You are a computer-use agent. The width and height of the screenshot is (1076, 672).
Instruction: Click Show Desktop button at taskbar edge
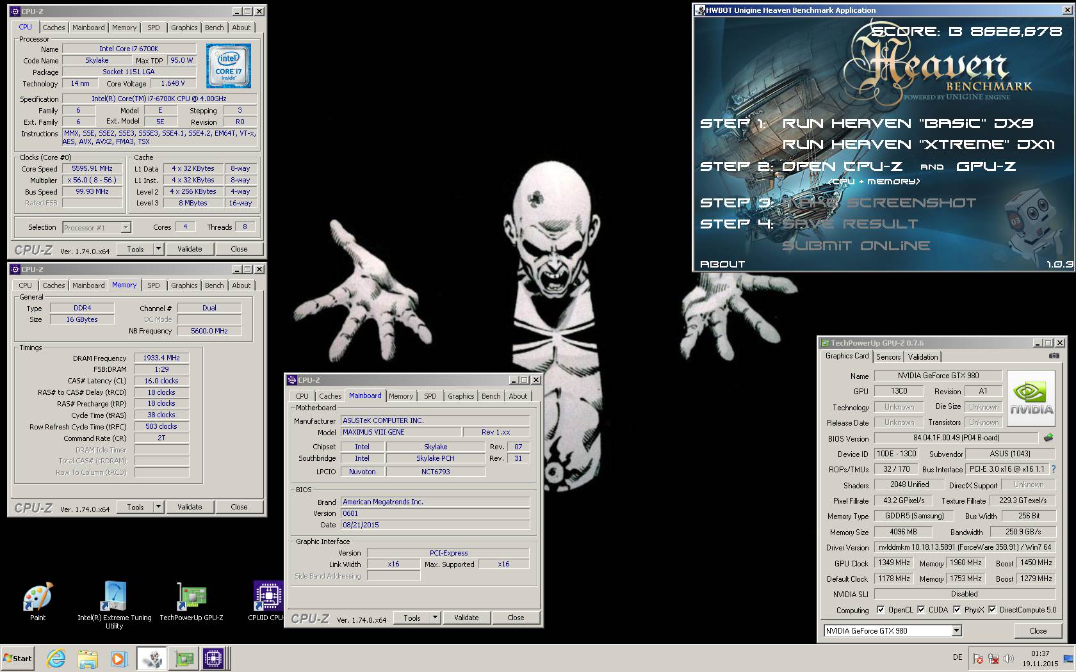point(1067,658)
